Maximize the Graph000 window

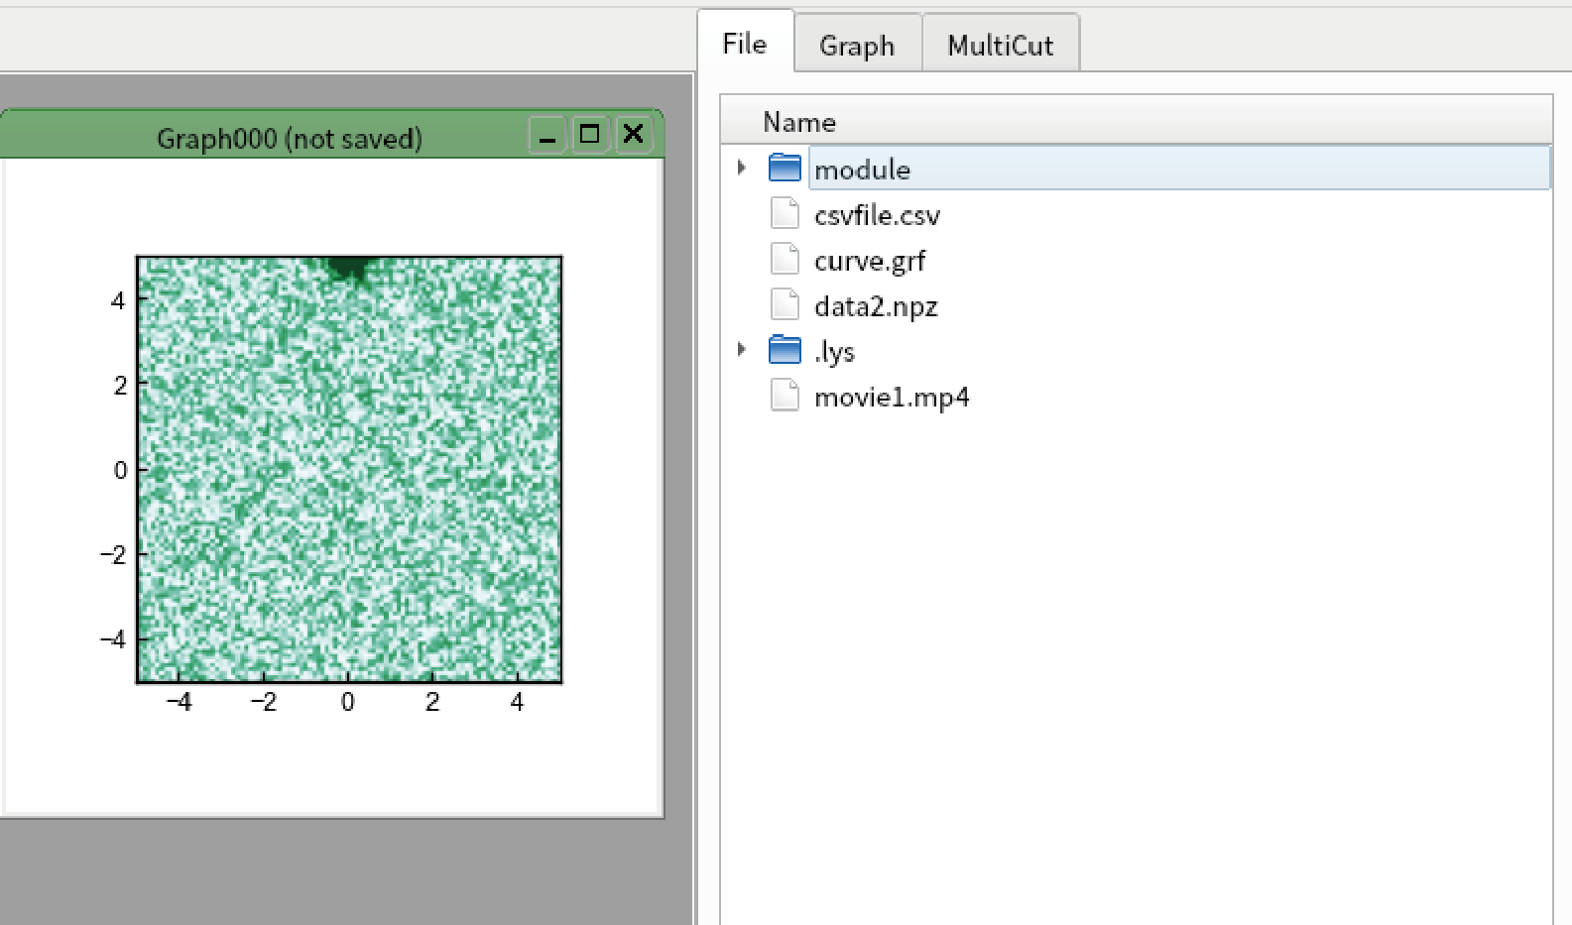coord(590,134)
